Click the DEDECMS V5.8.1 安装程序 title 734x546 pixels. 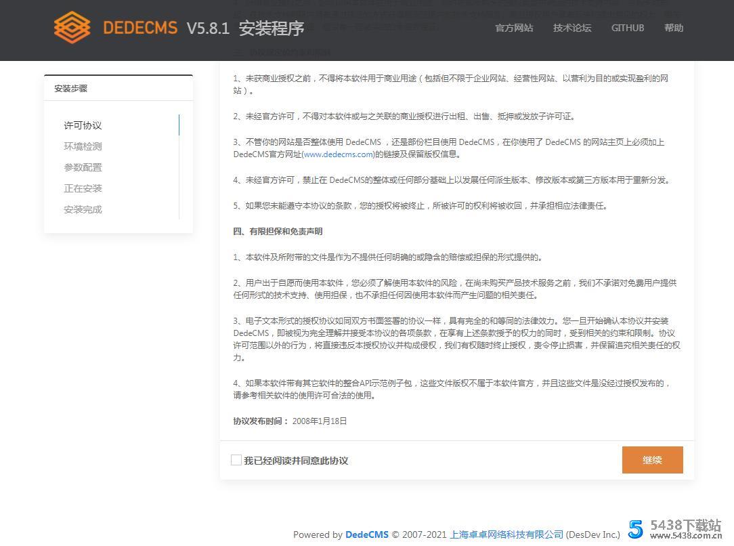(x=203, y=28)
